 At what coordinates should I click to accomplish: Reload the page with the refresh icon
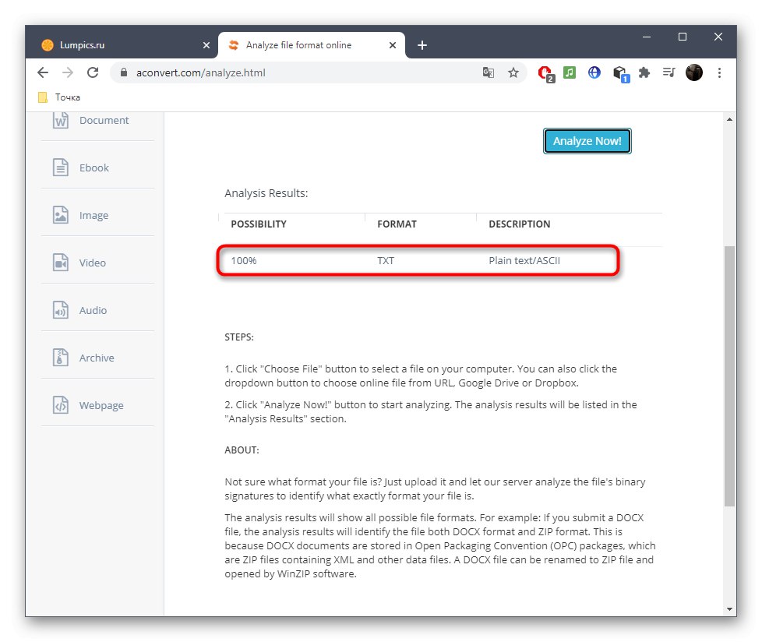point(93,73)
